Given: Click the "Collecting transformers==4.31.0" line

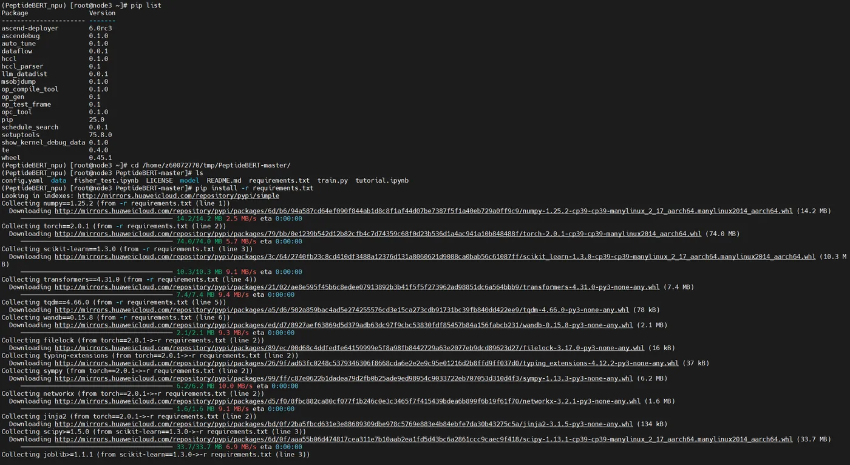Looking at the screenshot, I should pos(129,279).
